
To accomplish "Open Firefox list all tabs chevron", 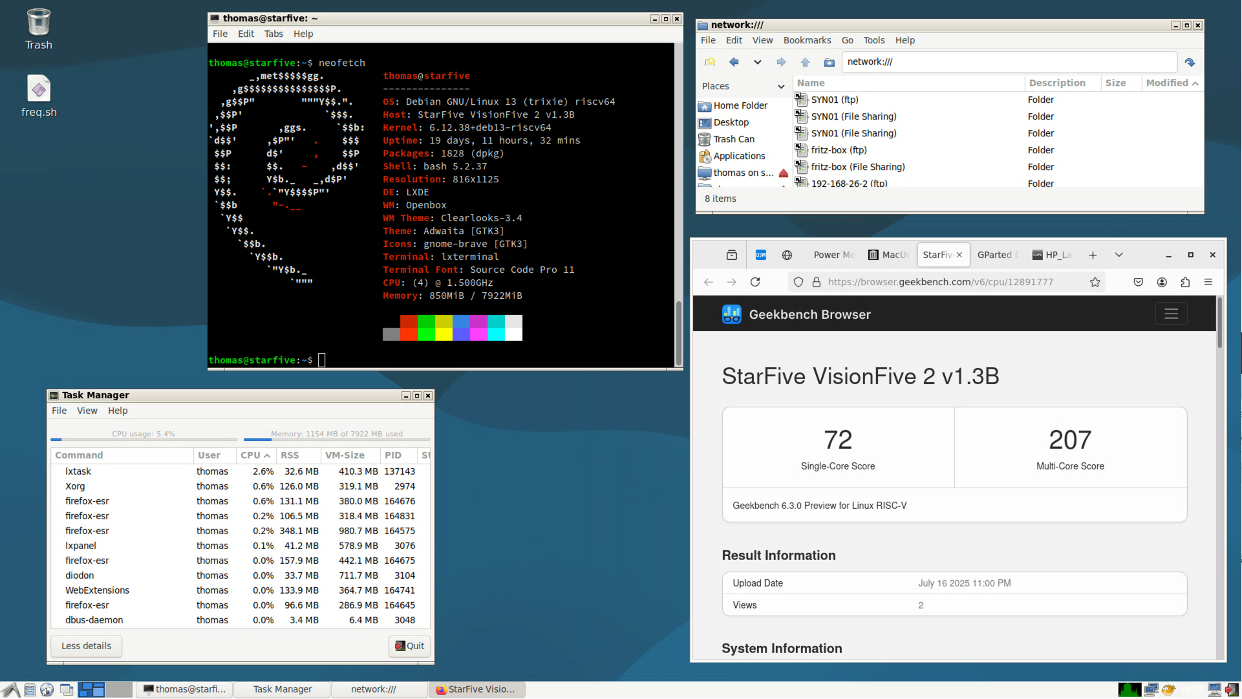I will coord(1119,255).
